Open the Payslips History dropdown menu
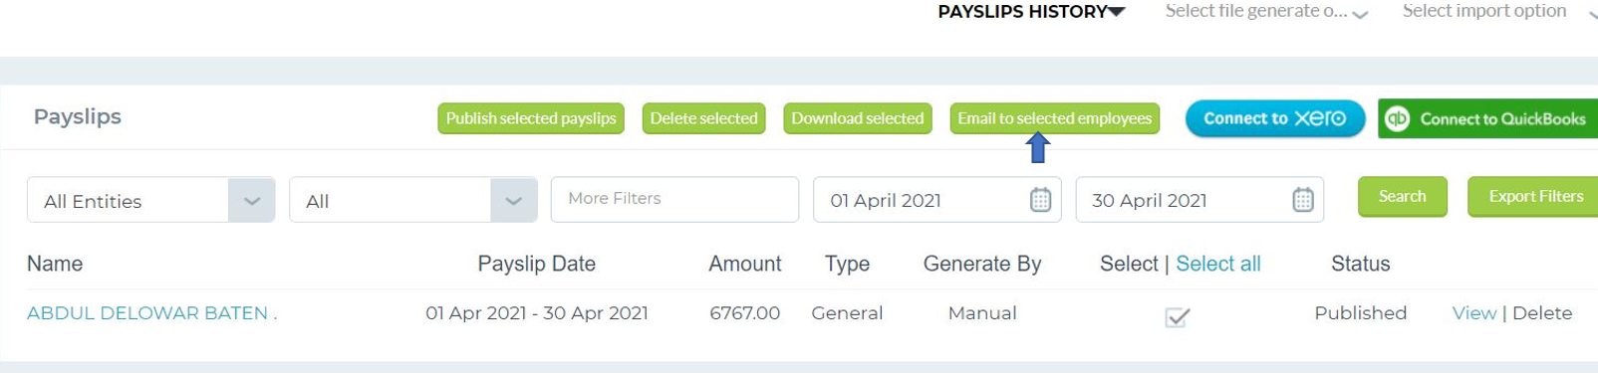This screenshot has width=1598, height=373. click(1031, 12)
